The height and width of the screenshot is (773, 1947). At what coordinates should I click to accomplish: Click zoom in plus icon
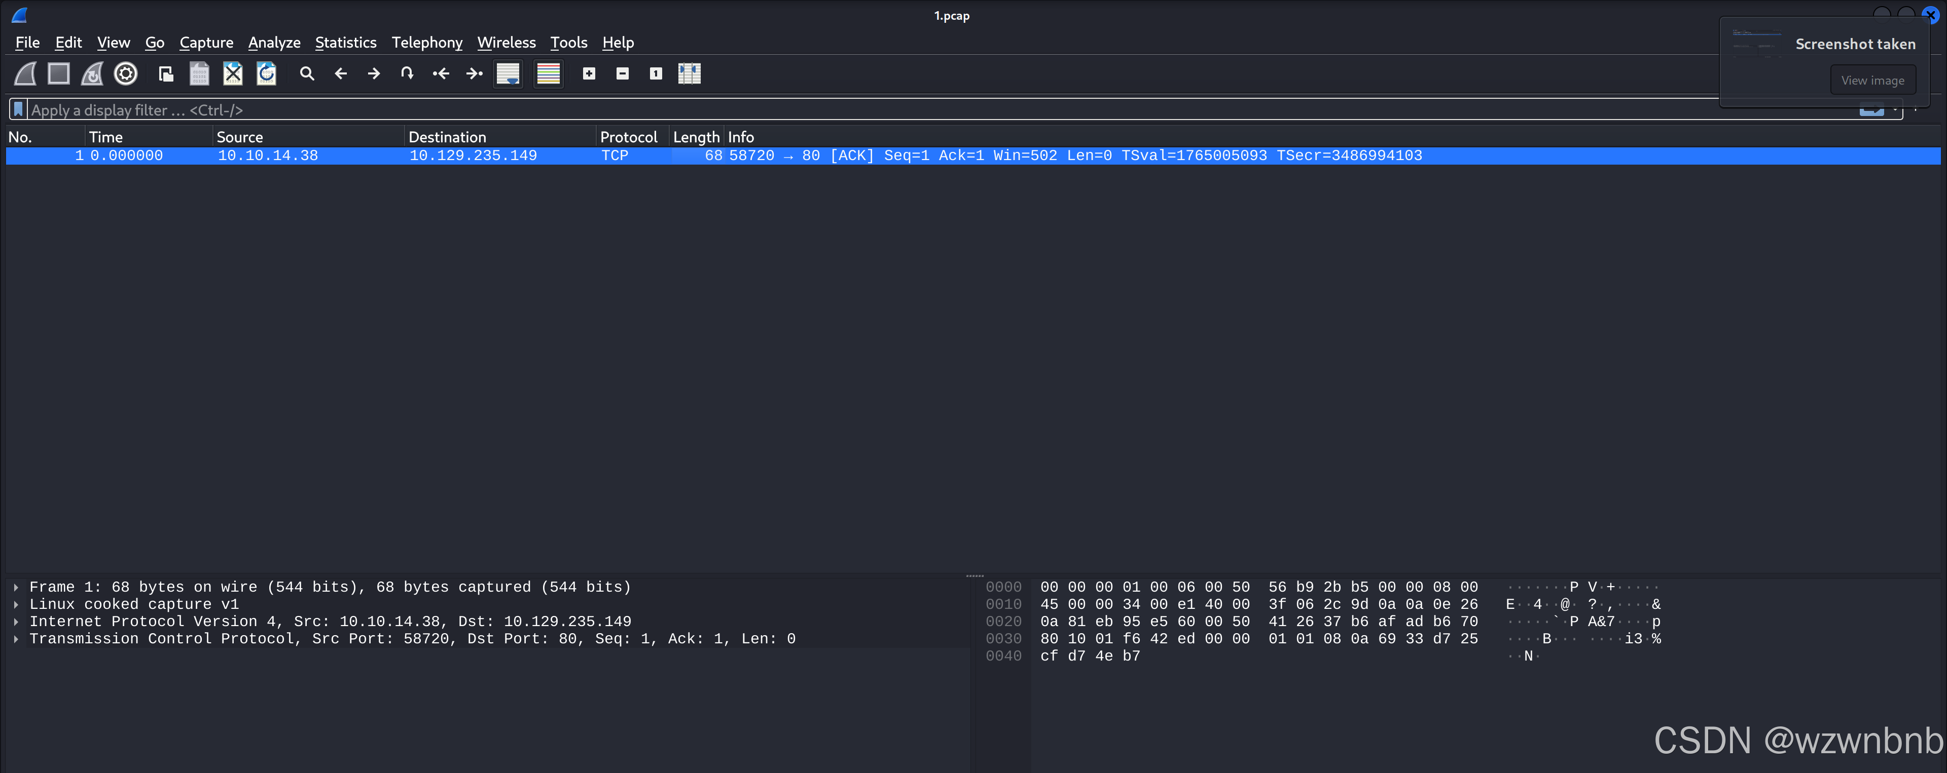589,73
